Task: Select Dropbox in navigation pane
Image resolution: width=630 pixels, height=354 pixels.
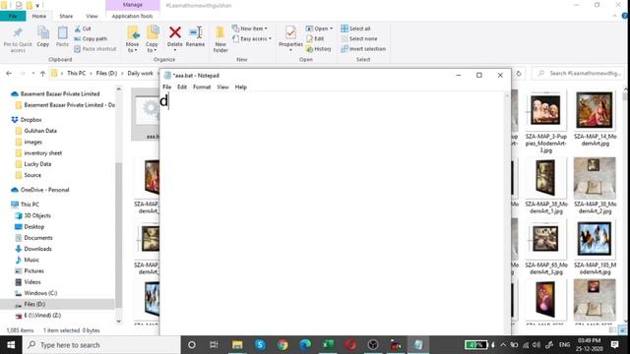Action: (31, 120)
